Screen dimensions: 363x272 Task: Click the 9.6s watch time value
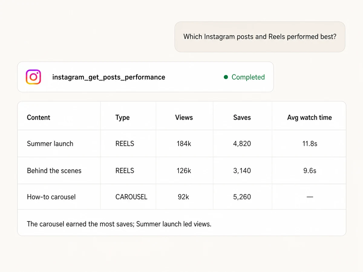point(310,171)
